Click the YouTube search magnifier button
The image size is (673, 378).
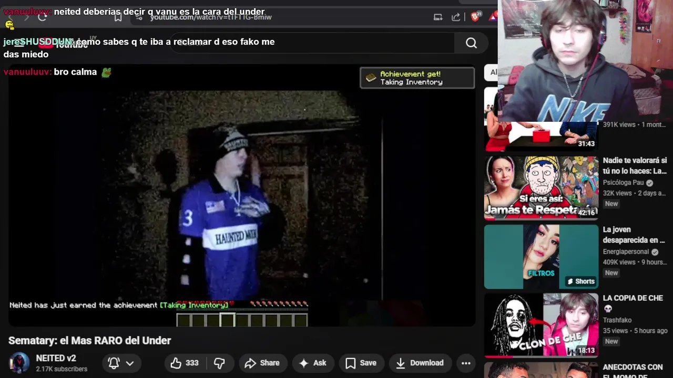[x=471, y=43]
